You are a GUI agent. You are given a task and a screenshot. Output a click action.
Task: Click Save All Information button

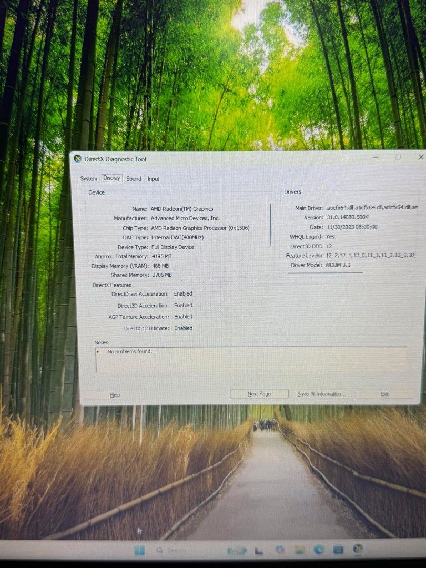[319, 394]
